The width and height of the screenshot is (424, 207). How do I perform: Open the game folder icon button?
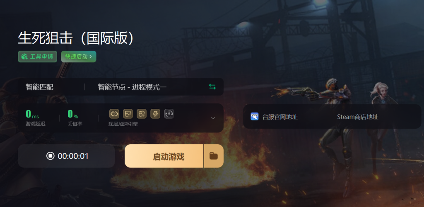coord(214,156)
